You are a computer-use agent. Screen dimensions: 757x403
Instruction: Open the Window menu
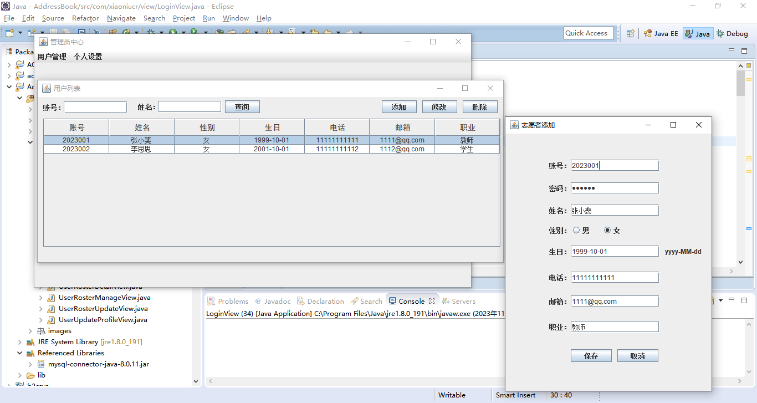236,18
